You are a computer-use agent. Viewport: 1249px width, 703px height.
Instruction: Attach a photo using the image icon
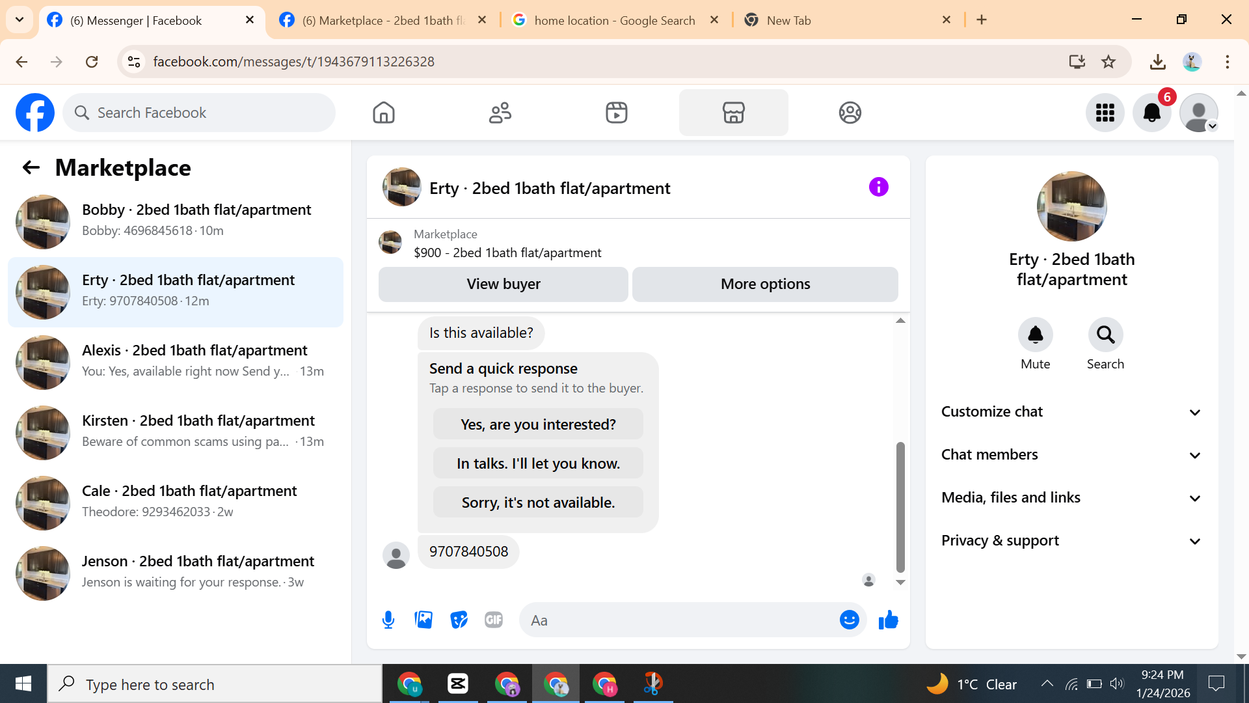pos(423,620)
